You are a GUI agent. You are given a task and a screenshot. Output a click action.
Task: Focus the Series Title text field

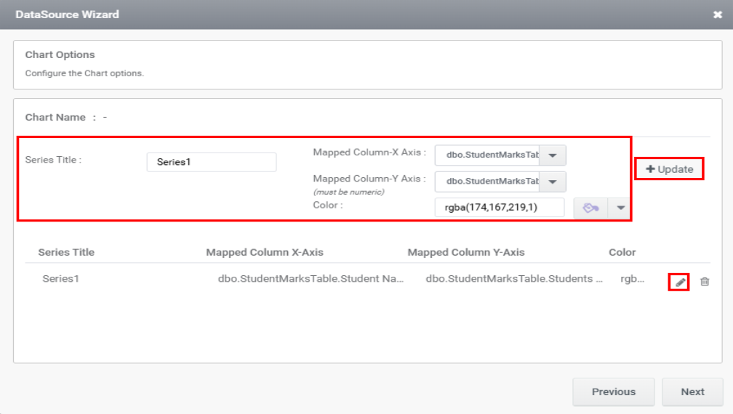211,162
